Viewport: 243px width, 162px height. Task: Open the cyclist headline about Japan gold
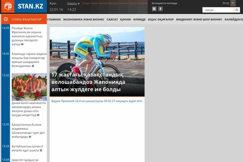(x=88, y=82)
